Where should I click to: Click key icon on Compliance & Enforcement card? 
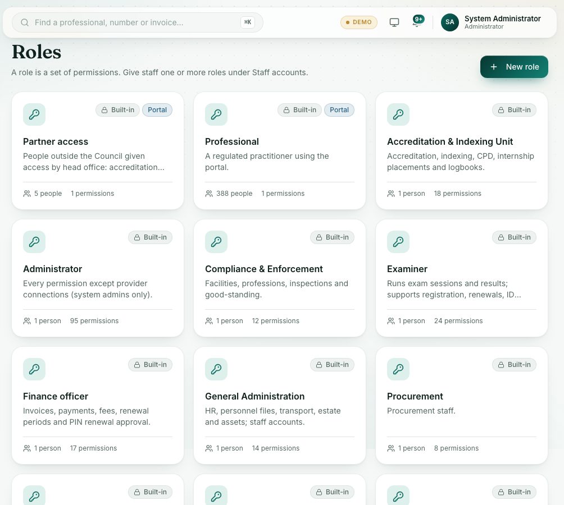(x=216, y=242)
